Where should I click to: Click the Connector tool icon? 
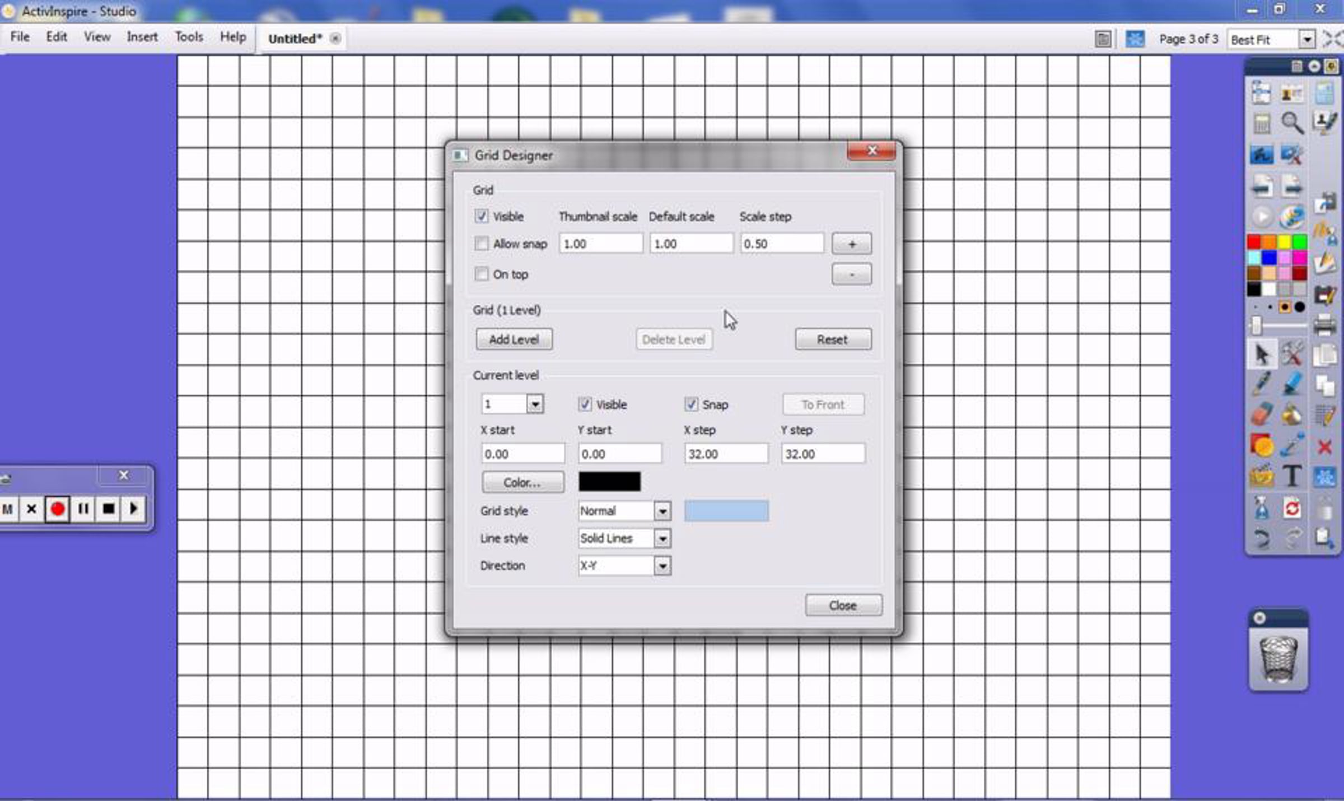(1292, 446)
